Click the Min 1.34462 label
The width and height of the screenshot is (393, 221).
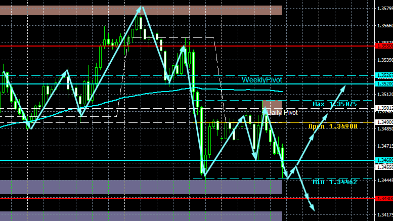point(335,182)
